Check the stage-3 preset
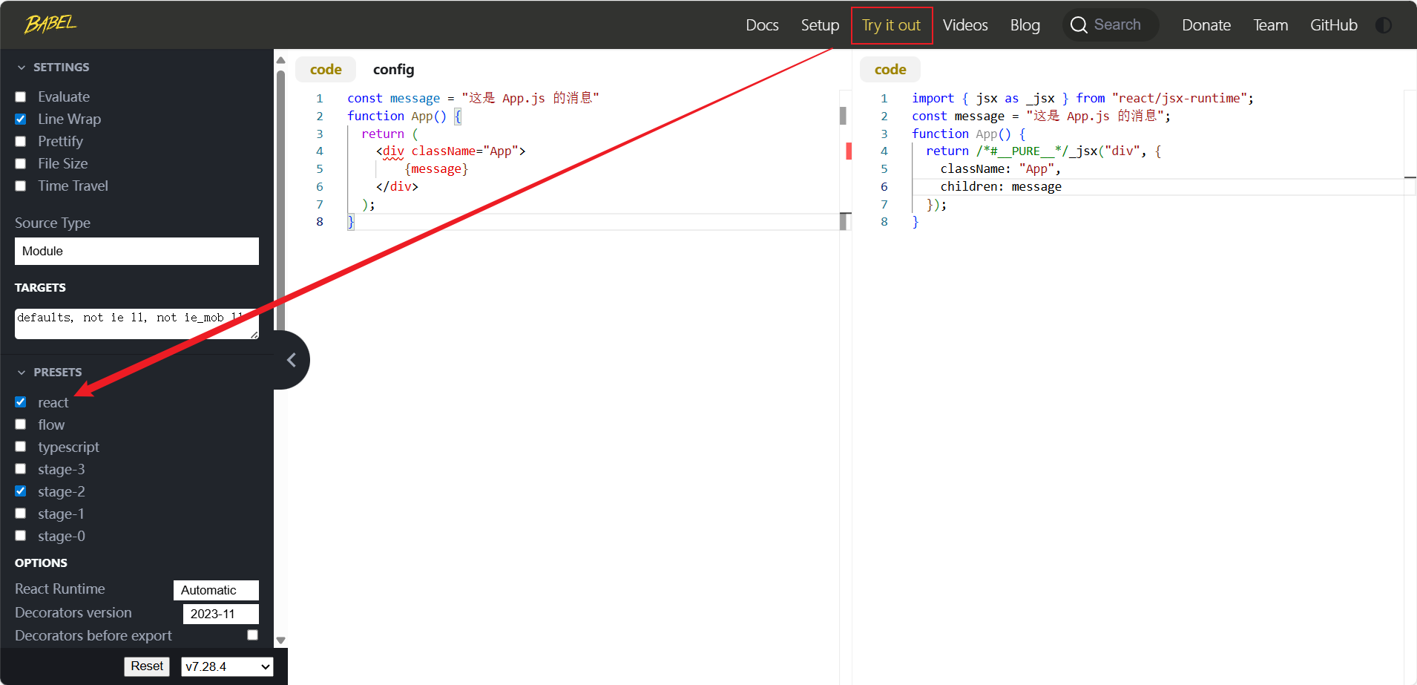 click(x=21, y=469)
